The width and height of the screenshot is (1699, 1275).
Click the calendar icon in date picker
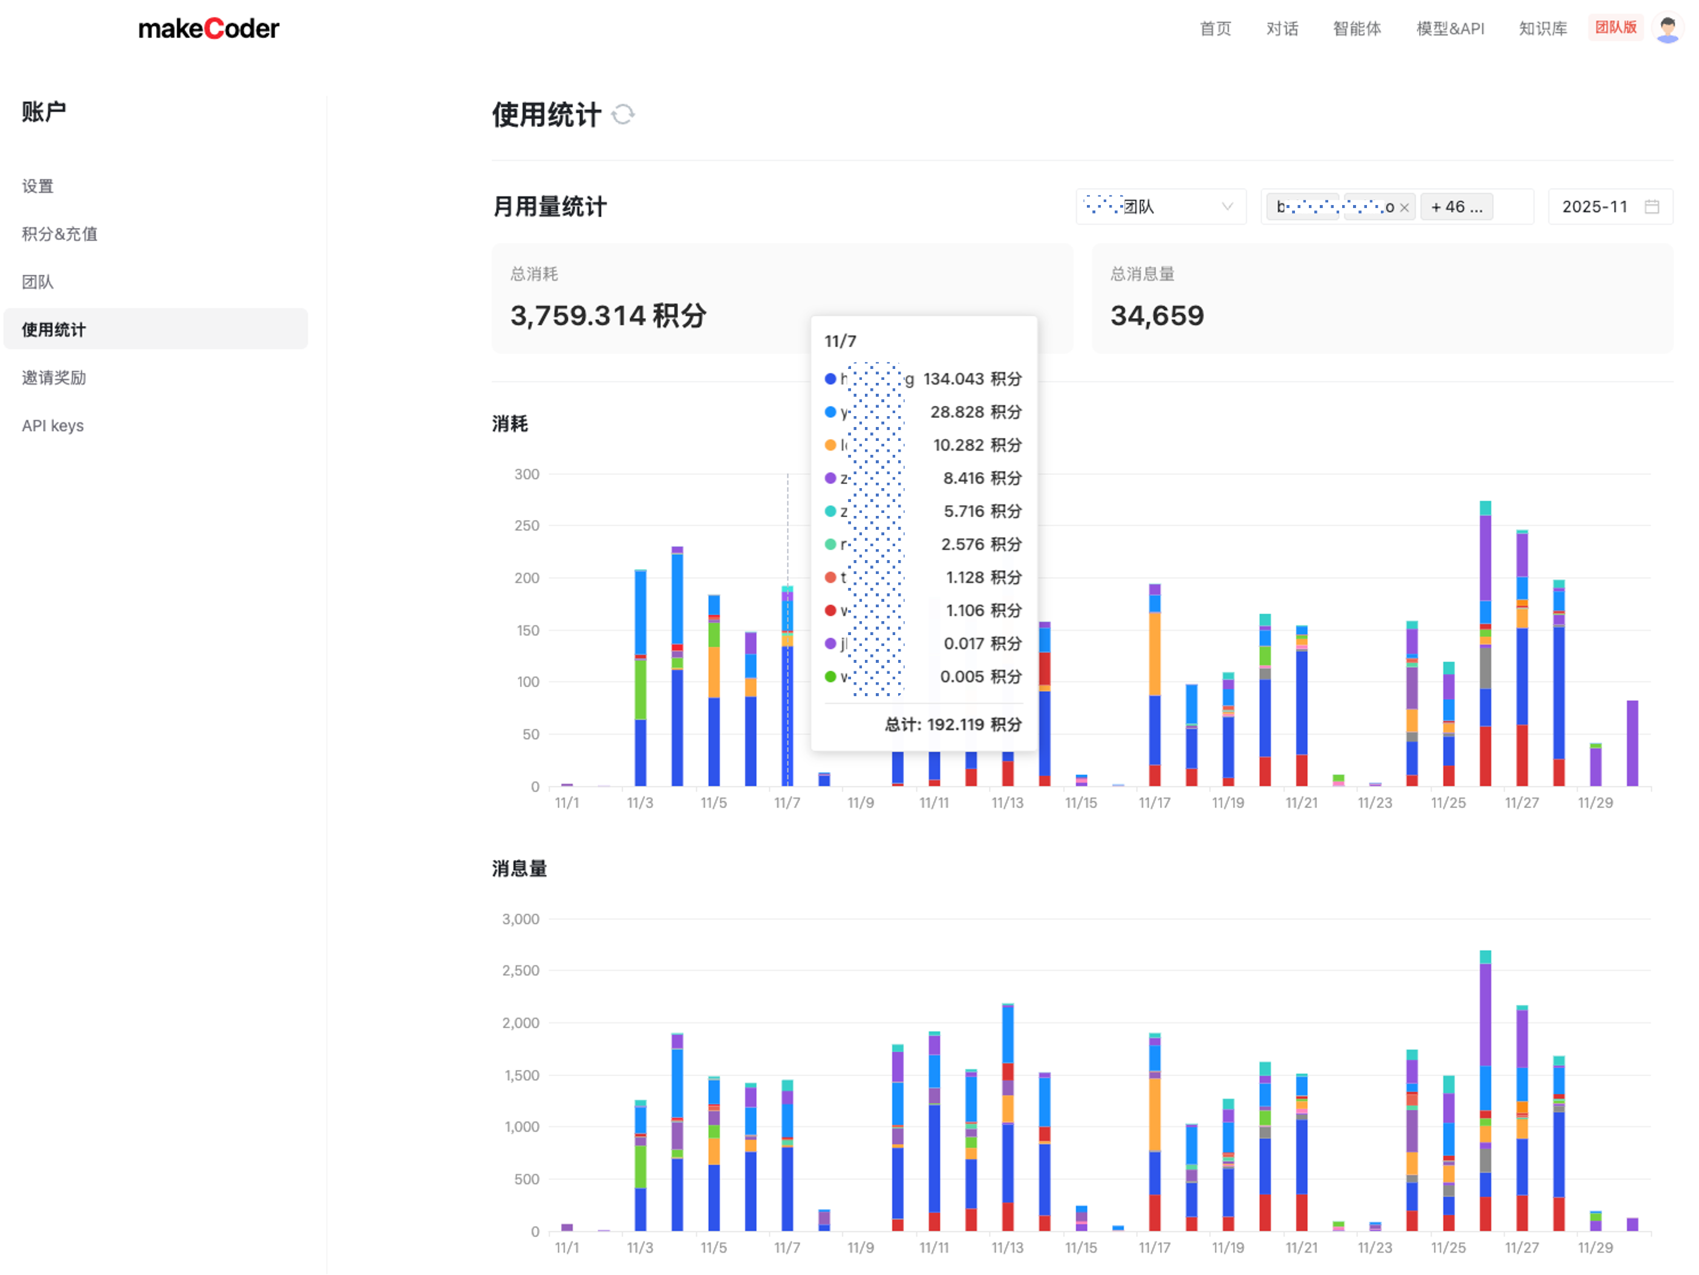(x=1651, y=207)
